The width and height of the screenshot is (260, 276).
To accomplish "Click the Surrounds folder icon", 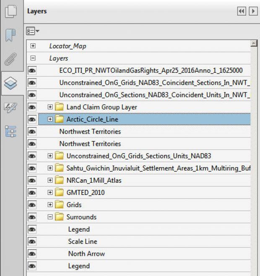I will (x=59, y=217).
